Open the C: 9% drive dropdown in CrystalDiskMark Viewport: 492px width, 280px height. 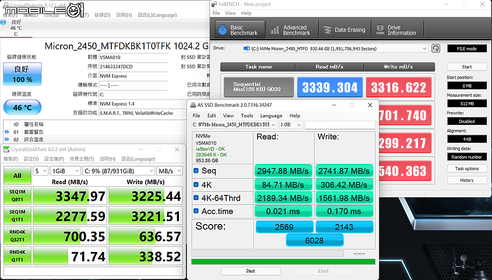click(118, 171)
